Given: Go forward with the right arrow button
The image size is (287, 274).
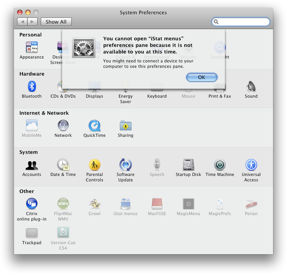Looking at the screenshot, I should [x=33, y=22].
